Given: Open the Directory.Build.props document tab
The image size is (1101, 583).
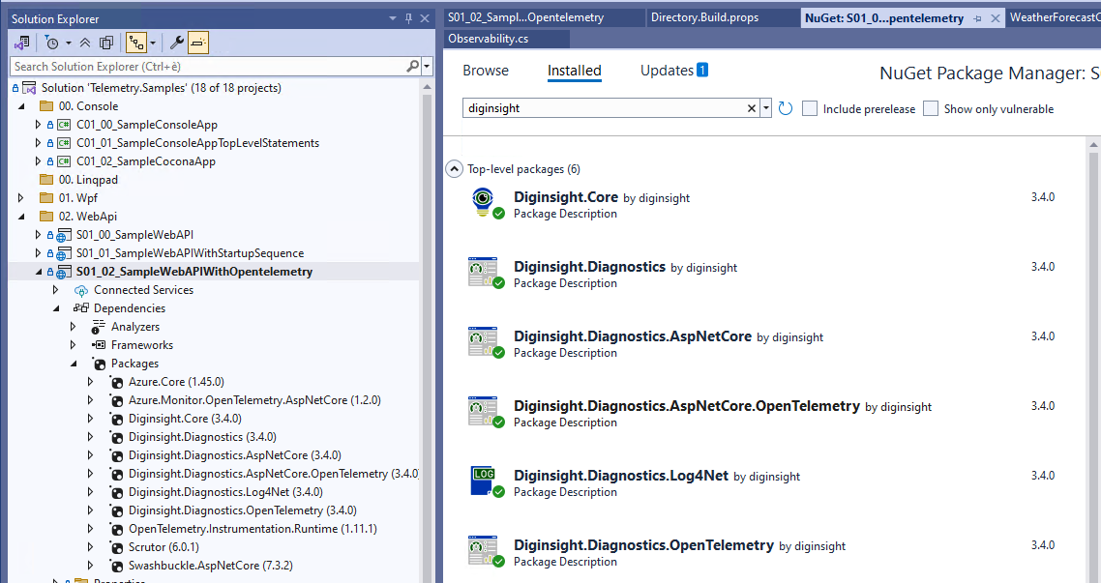Looking at the screenshot, I should pyautogui.click(x=703, y=17).
